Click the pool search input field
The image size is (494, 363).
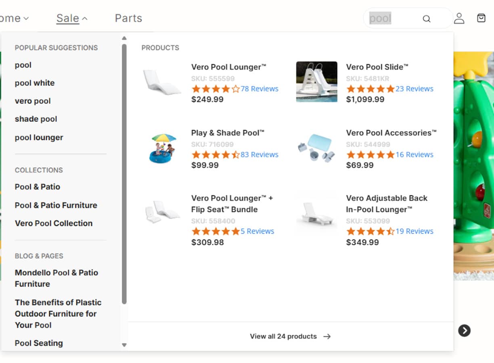click(394, 19)
